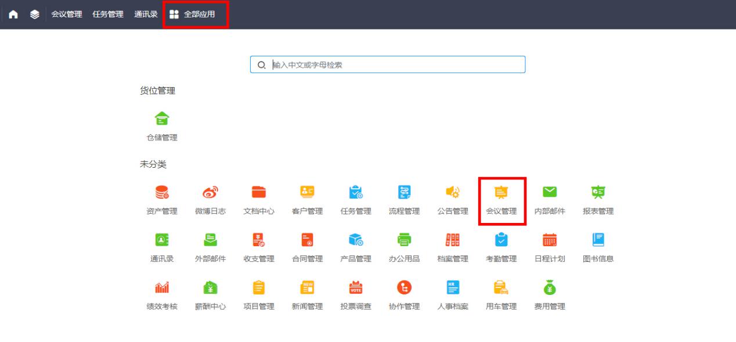736x342 pixels.
Task: Go to home via the house icon
Action: pos(12,15)
